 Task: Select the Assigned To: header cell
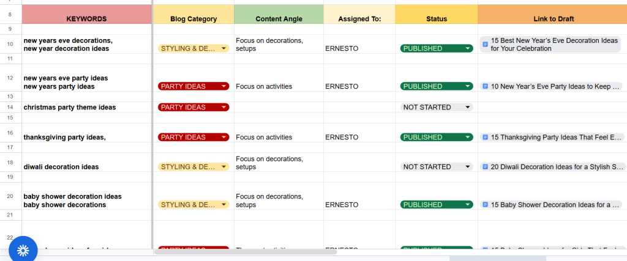point(359,15)
